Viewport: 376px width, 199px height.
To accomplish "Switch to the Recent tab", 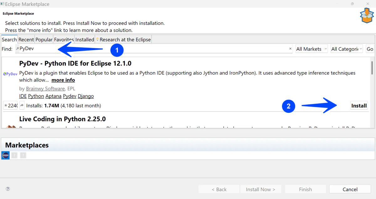I will (26, 39).
